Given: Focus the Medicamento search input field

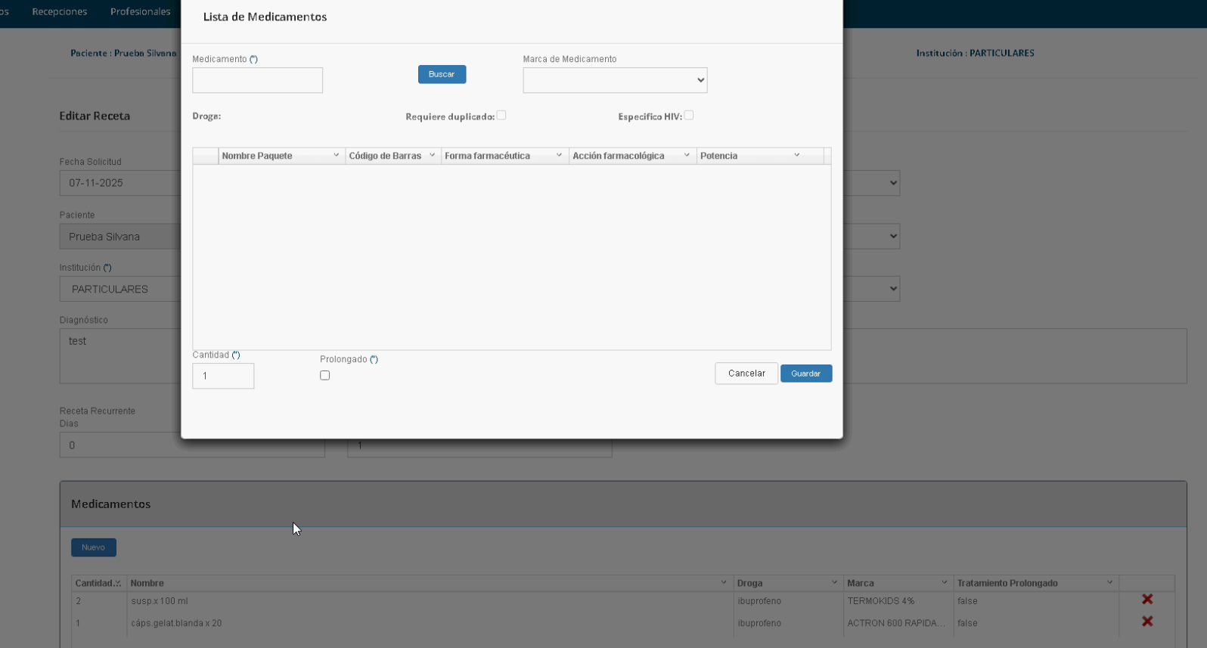Looking at the screenshot, I should [257, 80].
